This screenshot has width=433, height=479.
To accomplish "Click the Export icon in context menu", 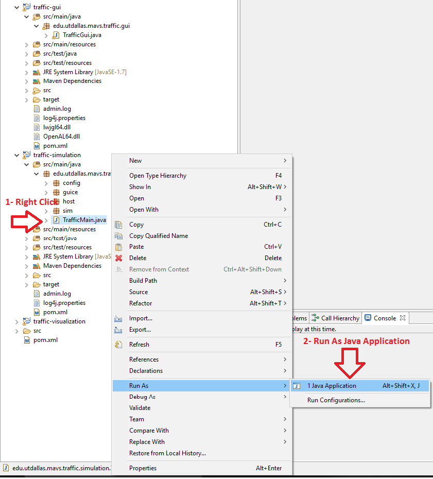I will point(118,330).
